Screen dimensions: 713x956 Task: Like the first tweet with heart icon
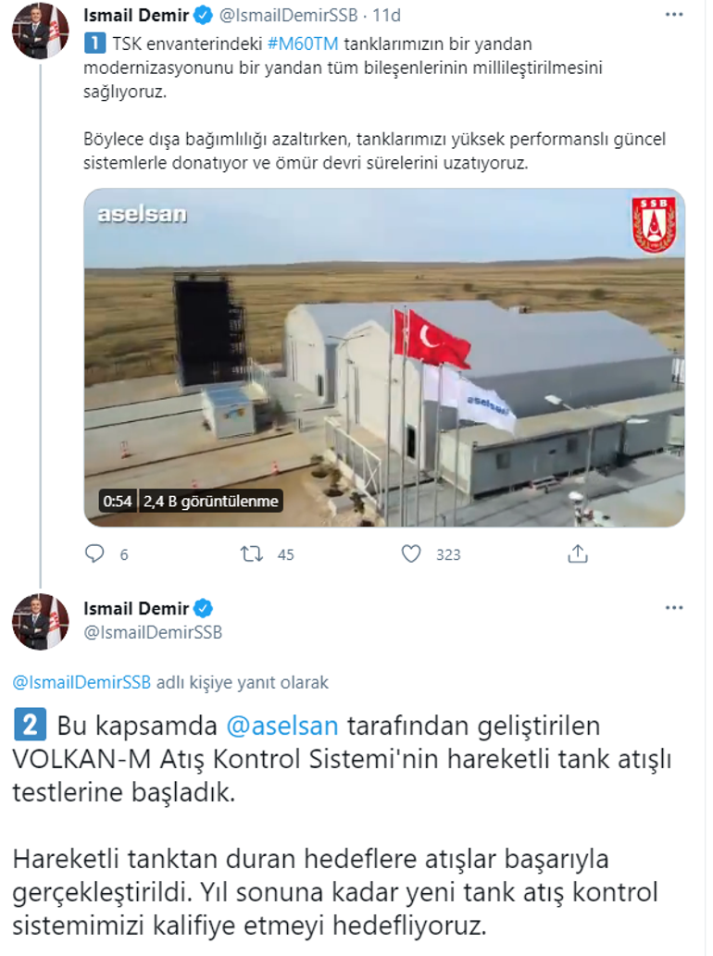[411, 553]
